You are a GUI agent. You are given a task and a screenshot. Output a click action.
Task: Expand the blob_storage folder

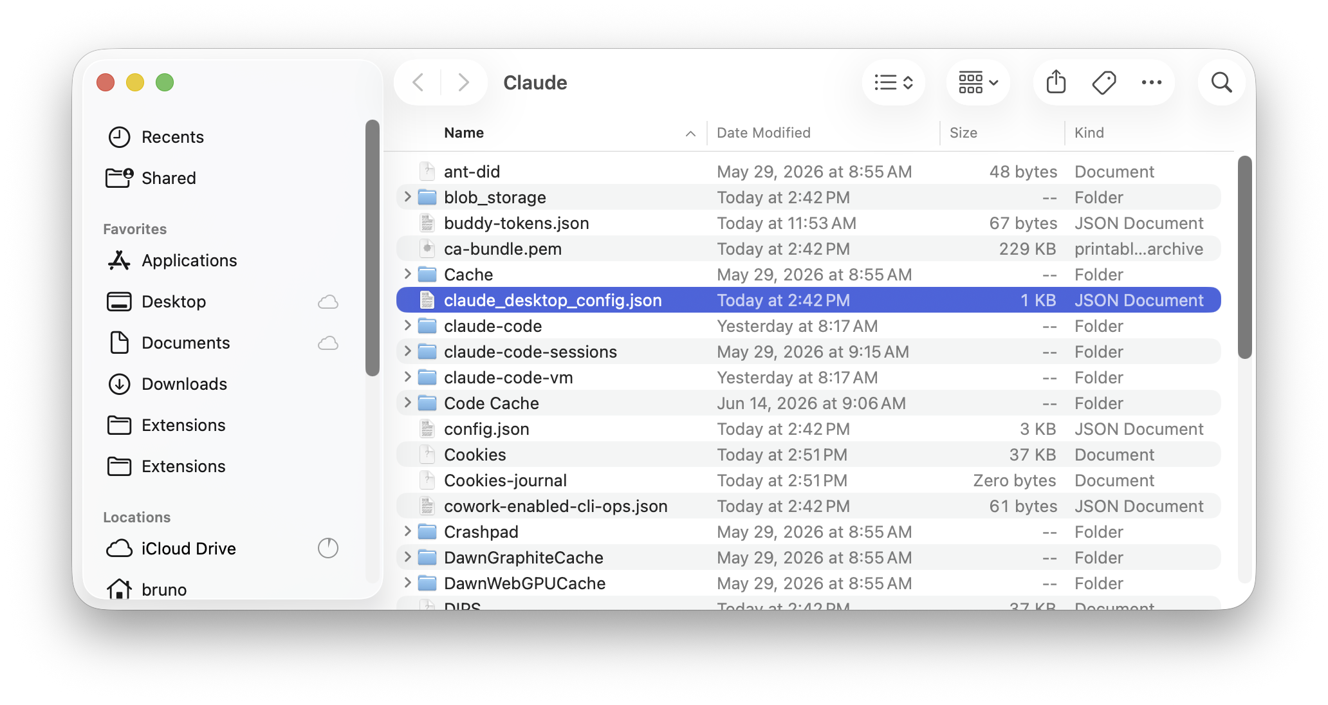point(407,197)
